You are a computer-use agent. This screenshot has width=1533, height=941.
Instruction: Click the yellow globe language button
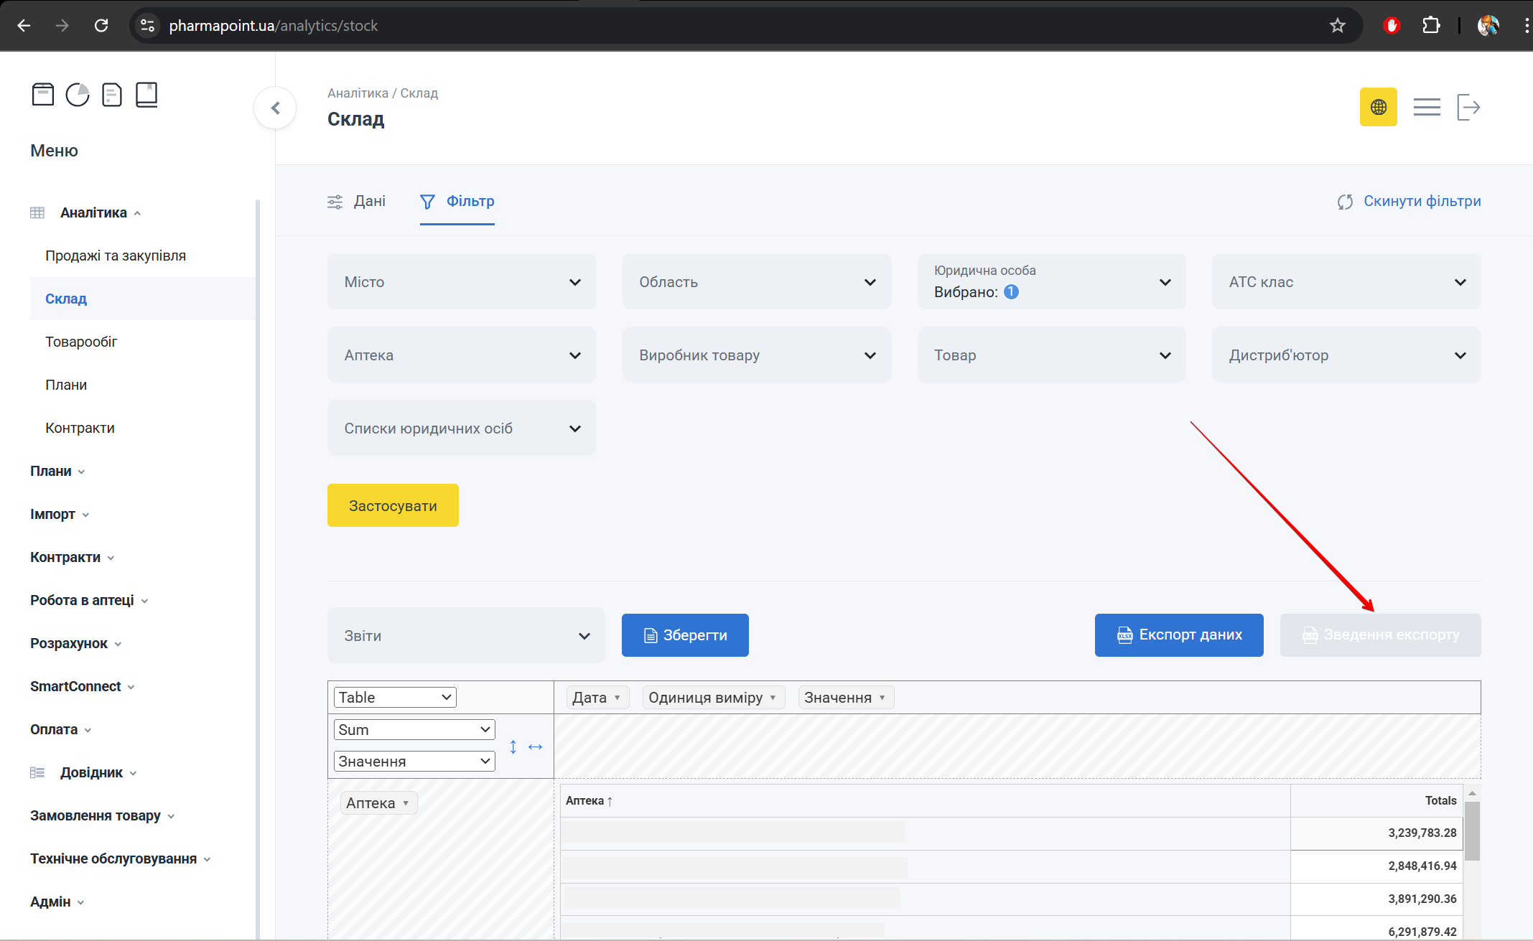(1378, 108)
